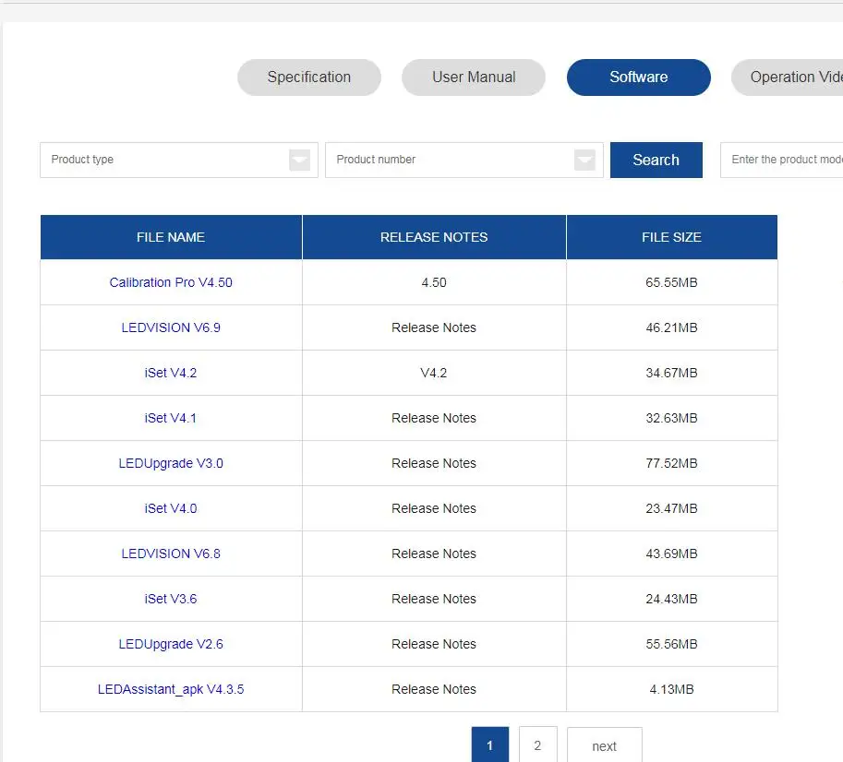View Release Notes for LEDVISION V6.9

434,327
